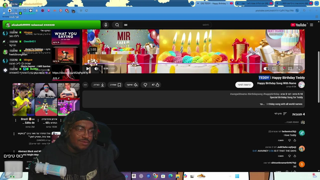Image resolution: width=320 pixels, height=180 pixels.
Task: Dislike the 'I love Teddy' comment
Action: (289, 140)
